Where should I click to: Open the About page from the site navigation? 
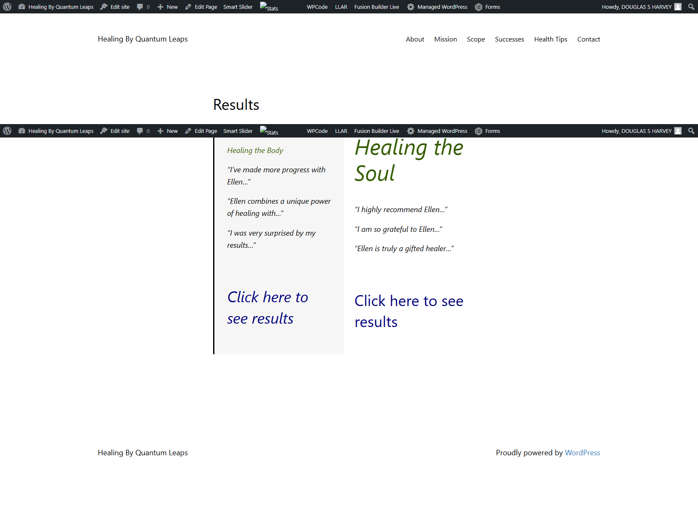pyautogui.click(x=415, y=39)
